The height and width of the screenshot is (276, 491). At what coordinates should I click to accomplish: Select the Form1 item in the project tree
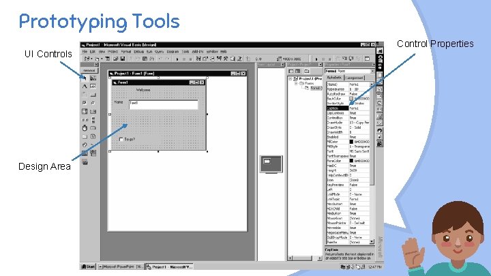click(313, 88)
